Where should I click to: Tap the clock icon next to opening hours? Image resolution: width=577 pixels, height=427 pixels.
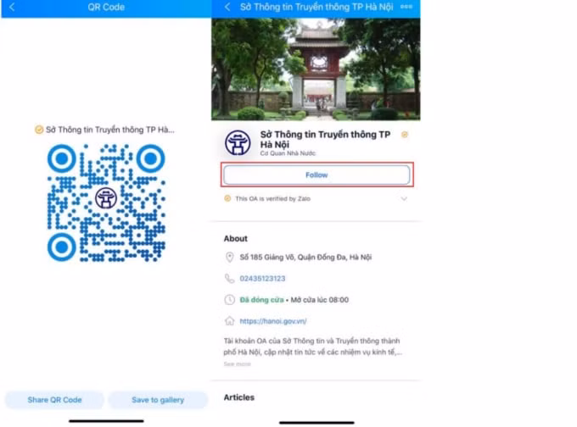point(229,300)
